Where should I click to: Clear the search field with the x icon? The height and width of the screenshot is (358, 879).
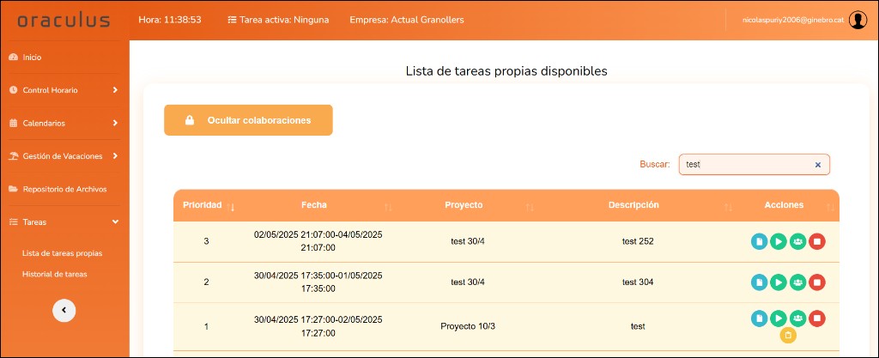pyautogui.click(x=817, y=165)
